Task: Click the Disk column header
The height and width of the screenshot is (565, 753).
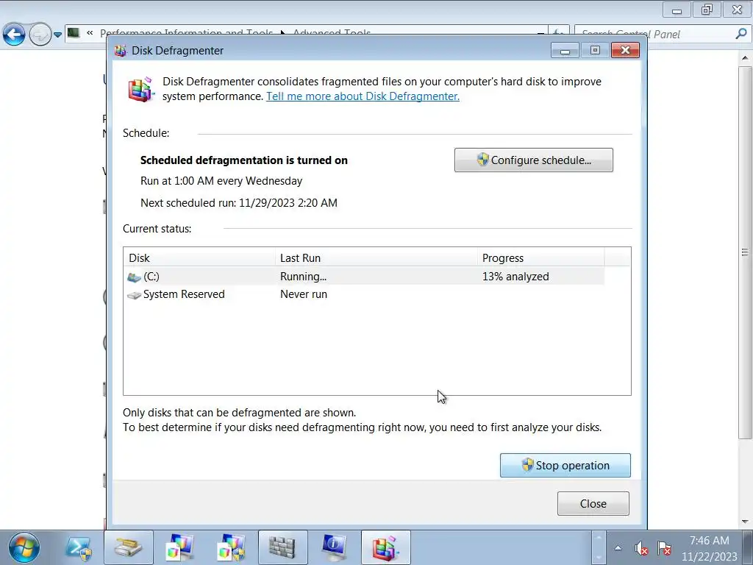Action: (199, 258)
